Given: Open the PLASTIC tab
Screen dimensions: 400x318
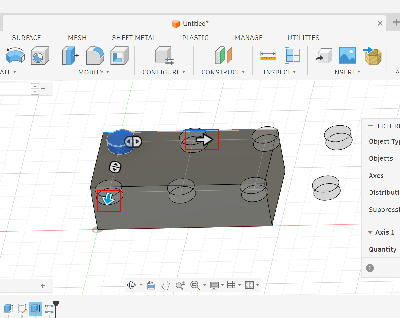Looking at the screenshot, I should point(195,38).
